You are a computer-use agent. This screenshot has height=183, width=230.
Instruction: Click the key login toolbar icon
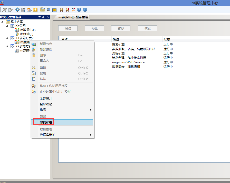(5, 10)
